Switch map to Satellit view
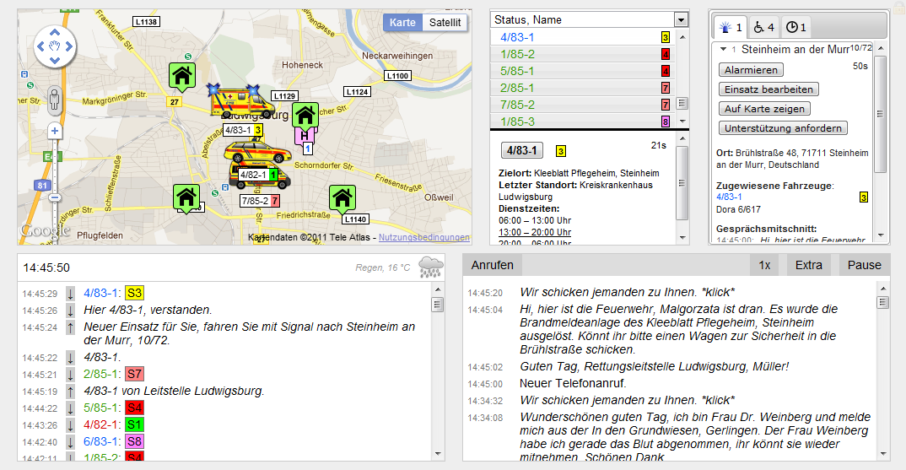 pyautogui.click(x=445, y=23)
